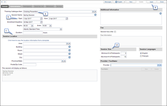
Task: Open the Atlantic Standard Time zone dropdown
Action: coord(61,29)
